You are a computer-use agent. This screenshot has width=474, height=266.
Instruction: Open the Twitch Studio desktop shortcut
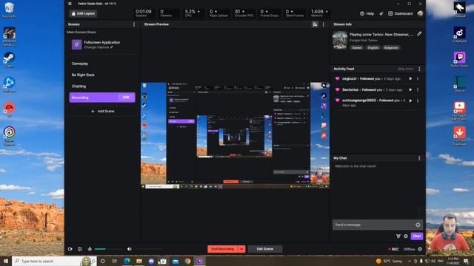pyautogui.click(x=459, y=59)
